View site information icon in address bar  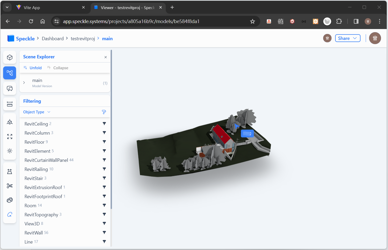[57, 21]
